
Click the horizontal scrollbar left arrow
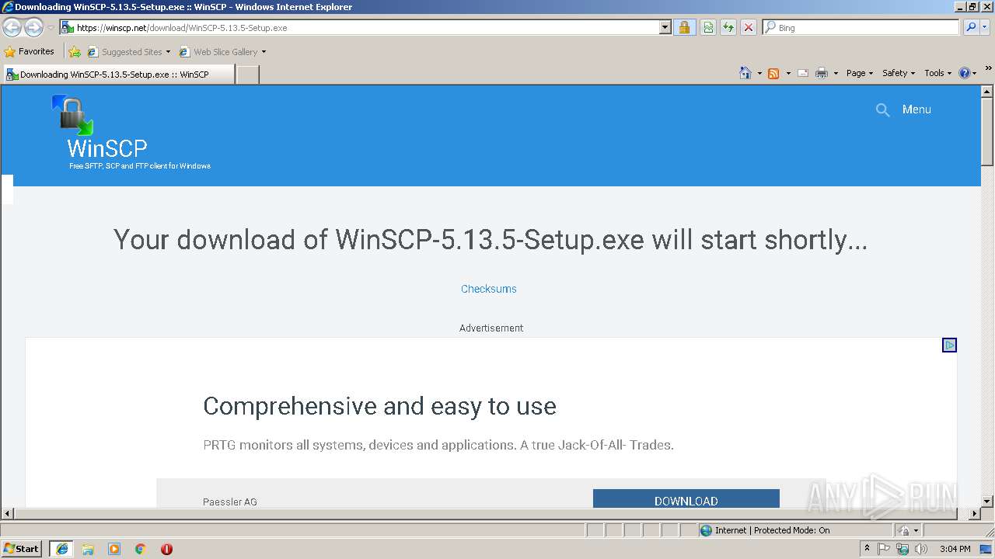point(7,514)
